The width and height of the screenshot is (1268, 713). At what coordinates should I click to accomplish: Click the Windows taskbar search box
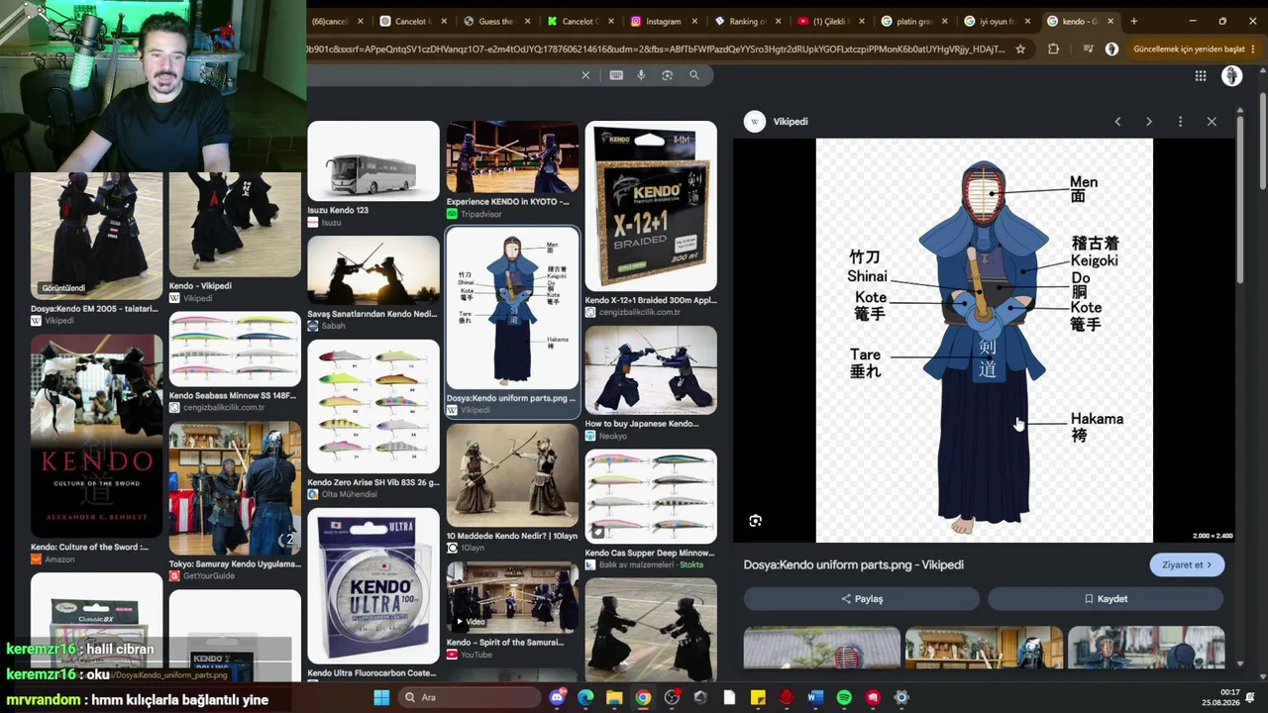[470, 697]
